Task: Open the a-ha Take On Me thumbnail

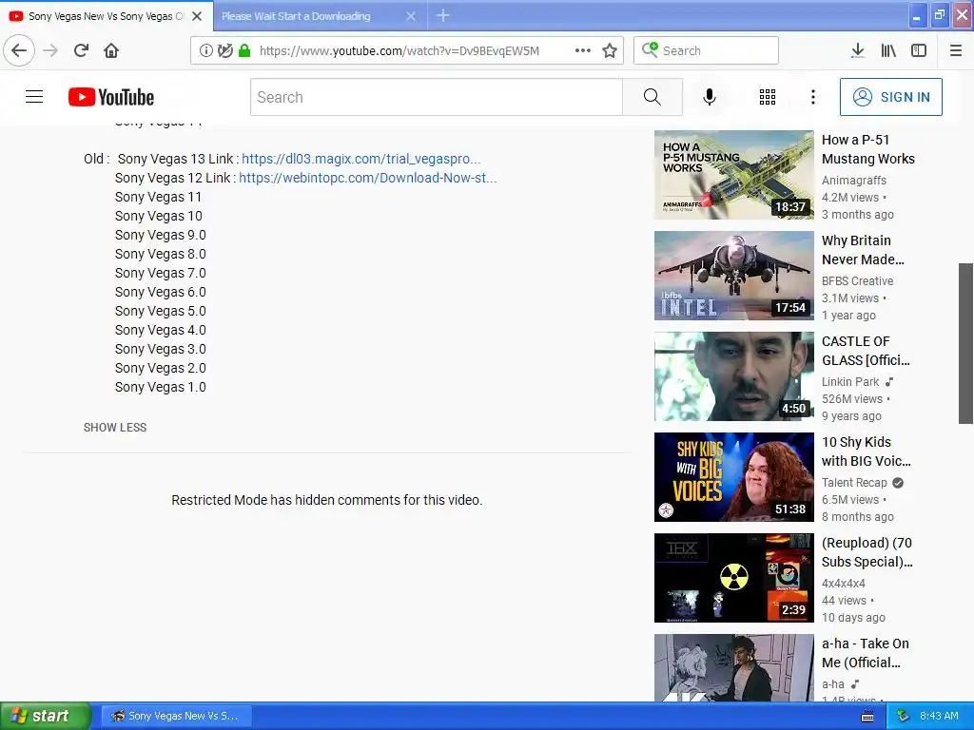Action: click(733, 668)
